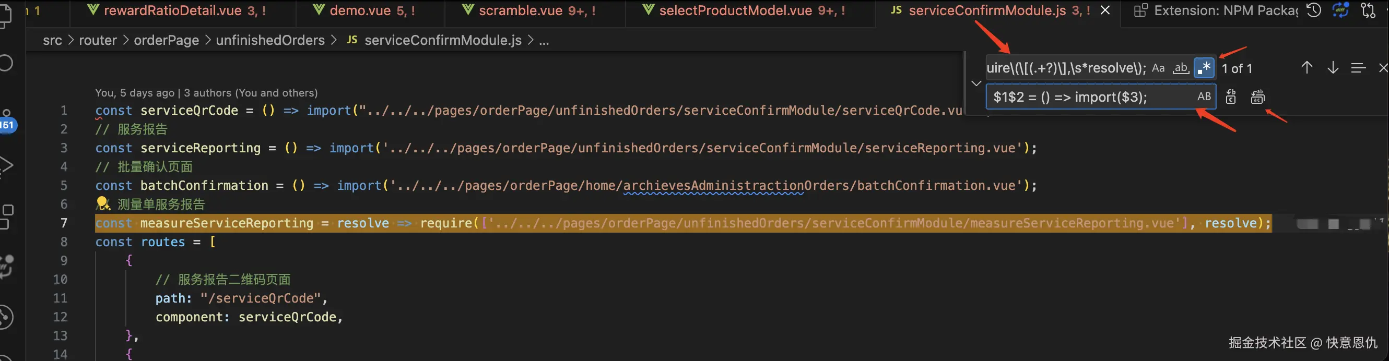
Task: Click the diff sync icon
Action: (1340, 10)
